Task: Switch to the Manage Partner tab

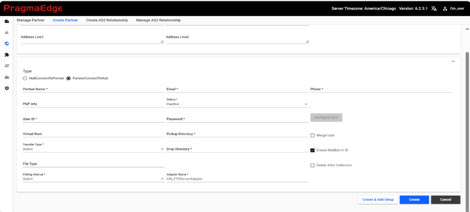Action: 31,20
